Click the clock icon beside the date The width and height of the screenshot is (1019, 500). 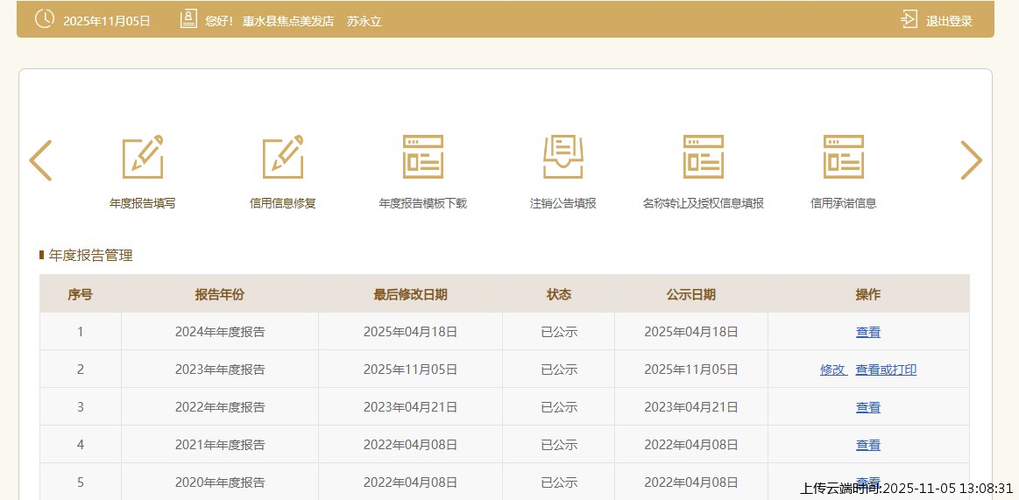(44, 20)
